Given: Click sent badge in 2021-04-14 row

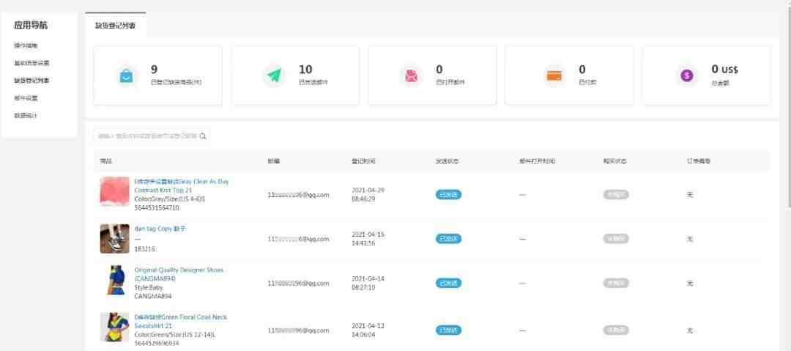Looking at the screenshot, I should pyautogui.click(x=448, y=284).
